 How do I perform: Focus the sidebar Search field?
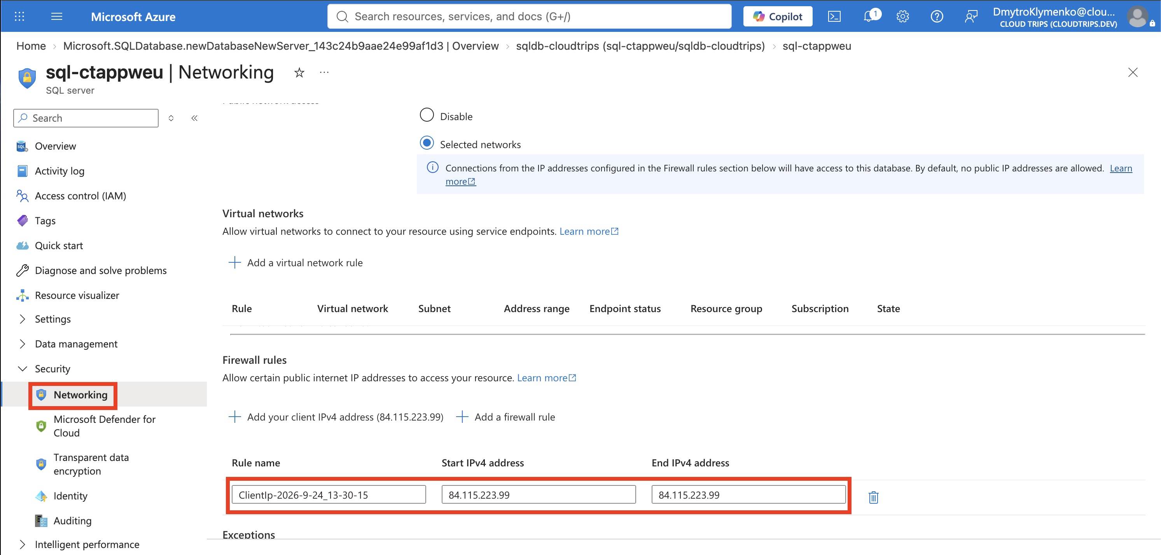[86, 118]
